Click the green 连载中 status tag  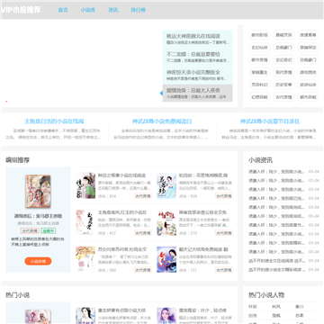[49, 230]
